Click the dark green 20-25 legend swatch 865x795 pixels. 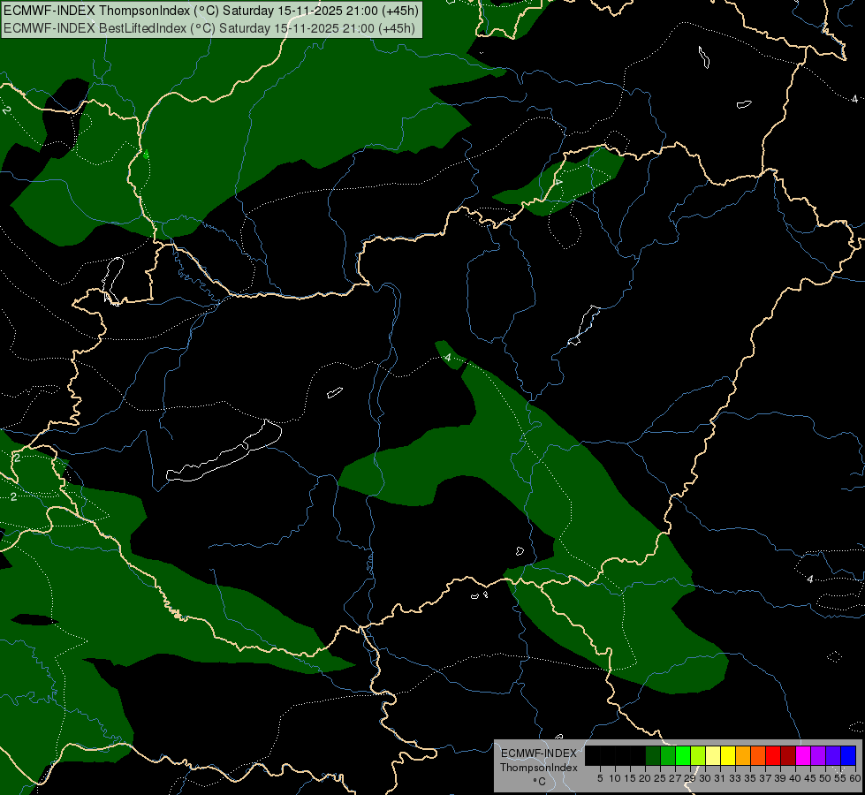tap(653, 756)
